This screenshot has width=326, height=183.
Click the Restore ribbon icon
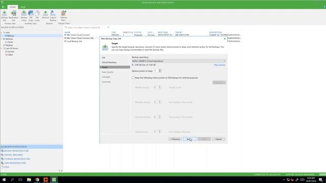[45, 15]
